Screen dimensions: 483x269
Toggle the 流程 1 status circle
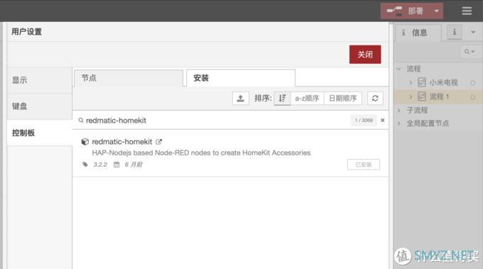(472, 97)
